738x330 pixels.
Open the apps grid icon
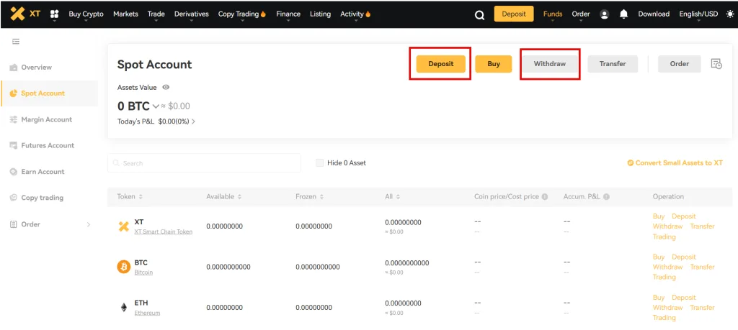pyautogui.click(x=55, y=14)
